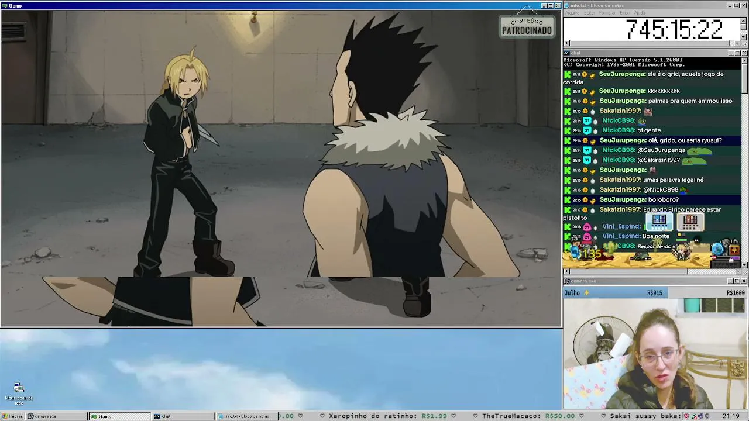Image resolution: width=749 pixels, height=421 pixels.
Task: Click the R$915 current amount text
Action: pos(655,293)
